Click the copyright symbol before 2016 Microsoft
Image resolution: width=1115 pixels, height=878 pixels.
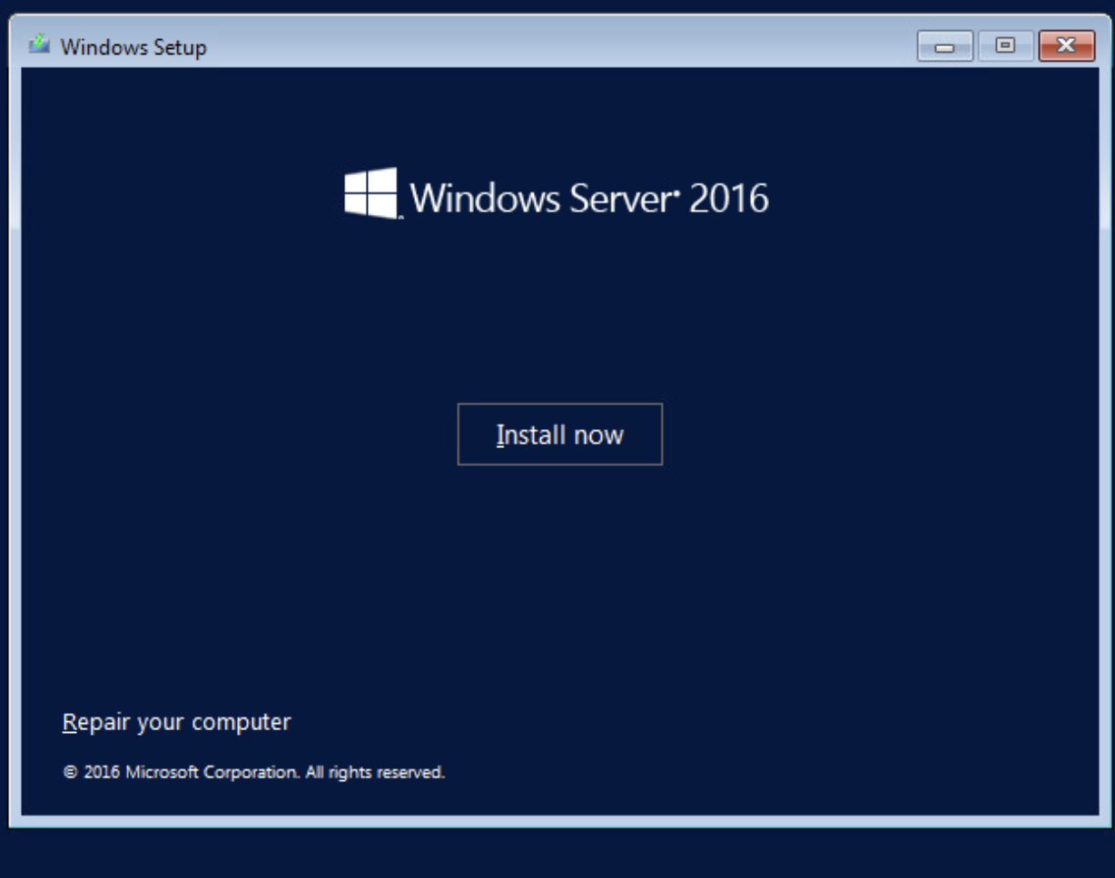pyautogui.click(x=70, y=774)
